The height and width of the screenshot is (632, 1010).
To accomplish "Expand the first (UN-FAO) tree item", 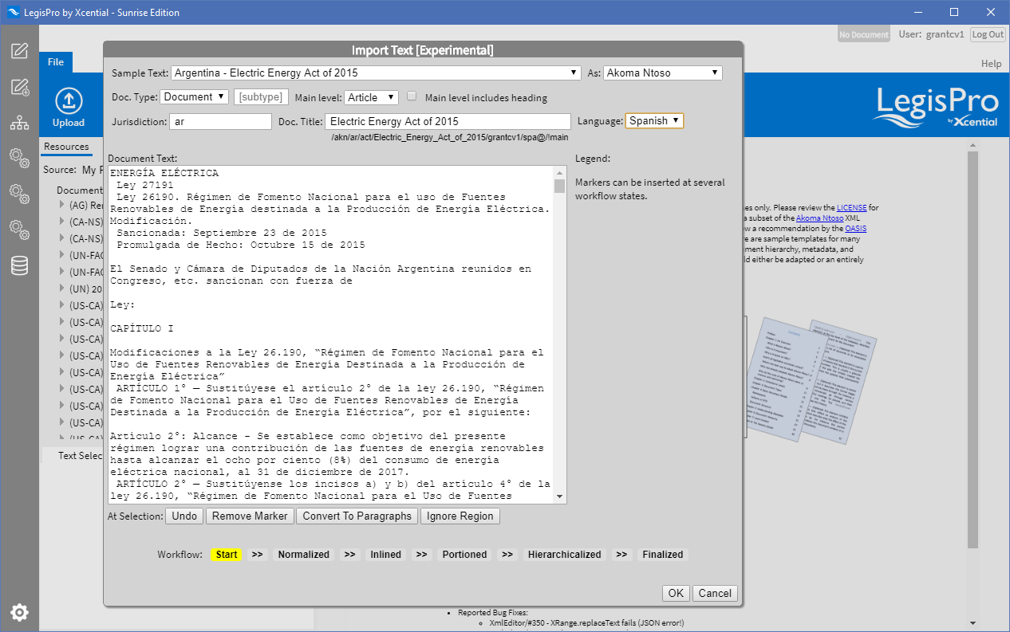I will coord(63,255).
